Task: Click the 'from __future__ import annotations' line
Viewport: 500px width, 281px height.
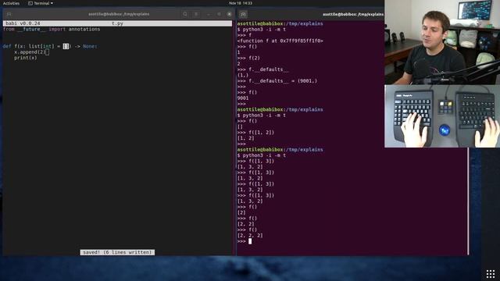Action: [x=52, y=29]
